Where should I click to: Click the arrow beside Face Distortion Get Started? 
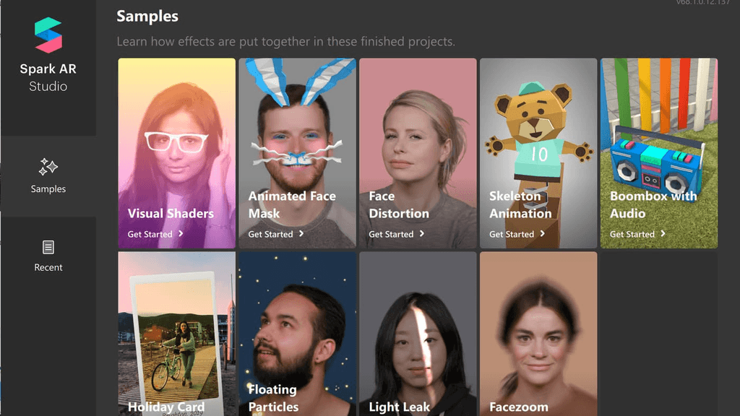coord(422,233)
